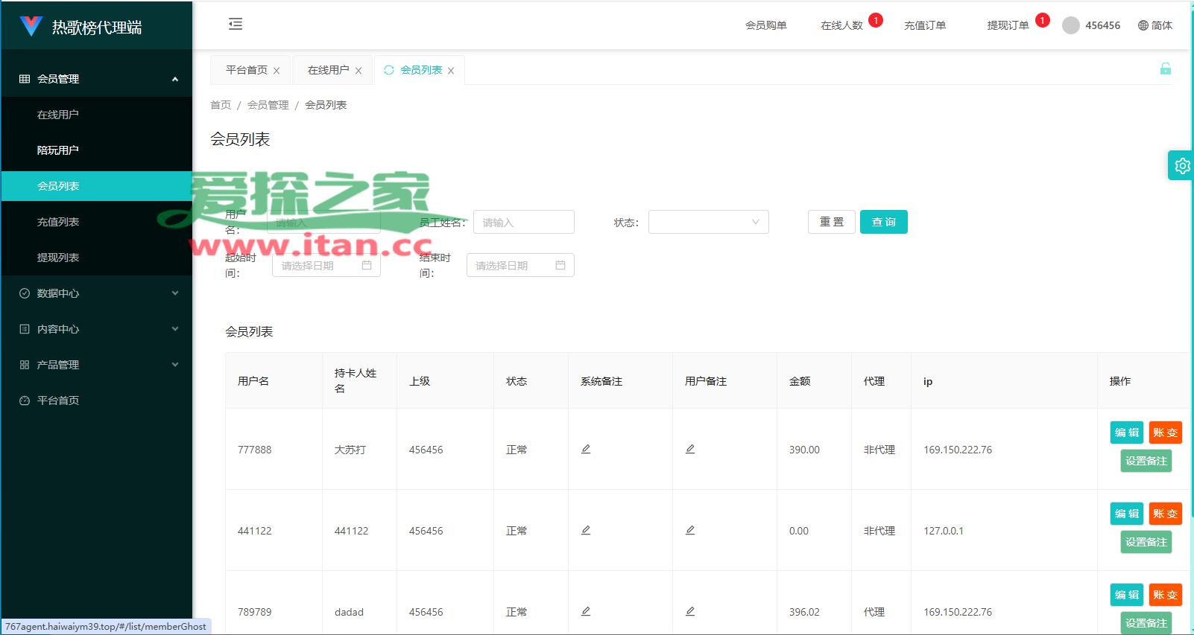Expand the 产品管理 sidebar menu
The height and width of the screenshot is (635, 1194).
[97, 365]
